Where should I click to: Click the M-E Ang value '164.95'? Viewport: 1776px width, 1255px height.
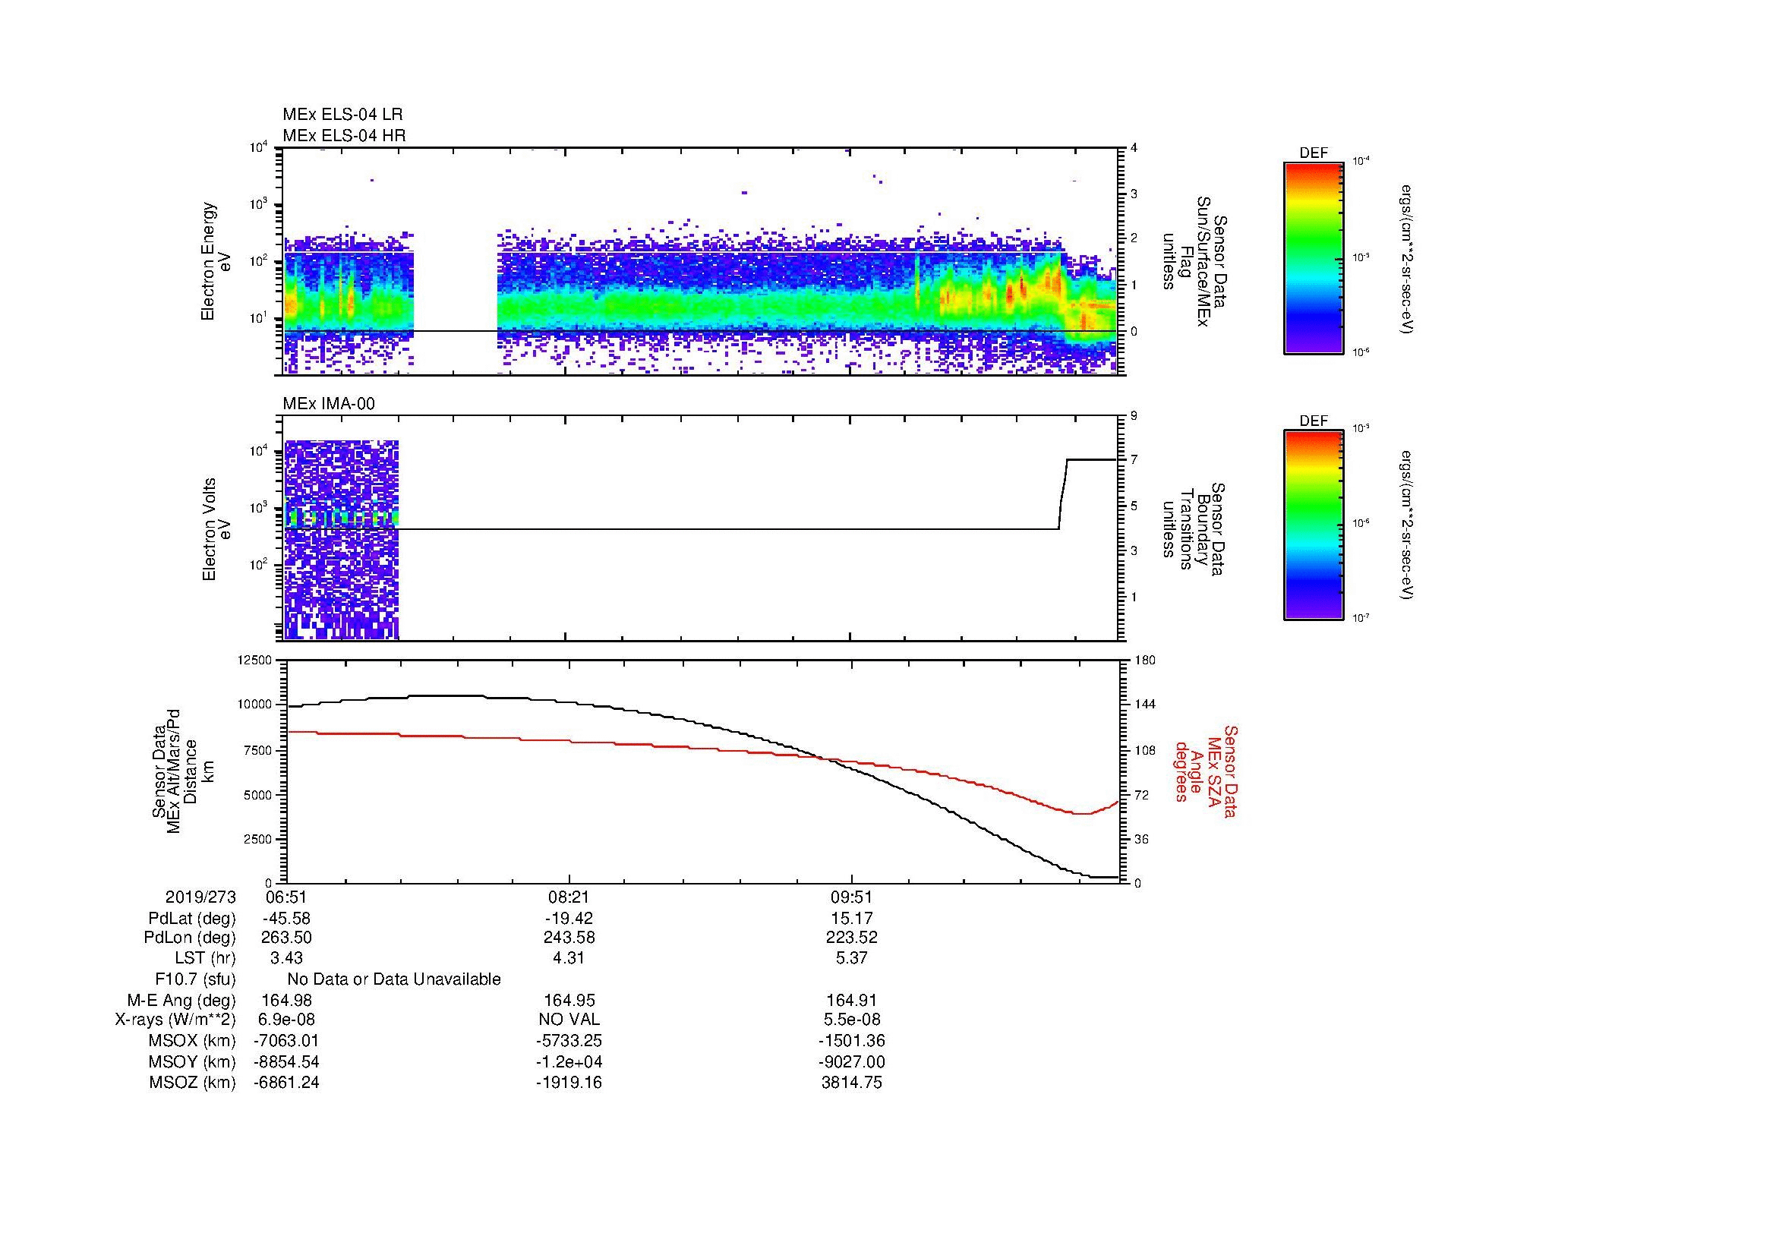coord(569,1001)
